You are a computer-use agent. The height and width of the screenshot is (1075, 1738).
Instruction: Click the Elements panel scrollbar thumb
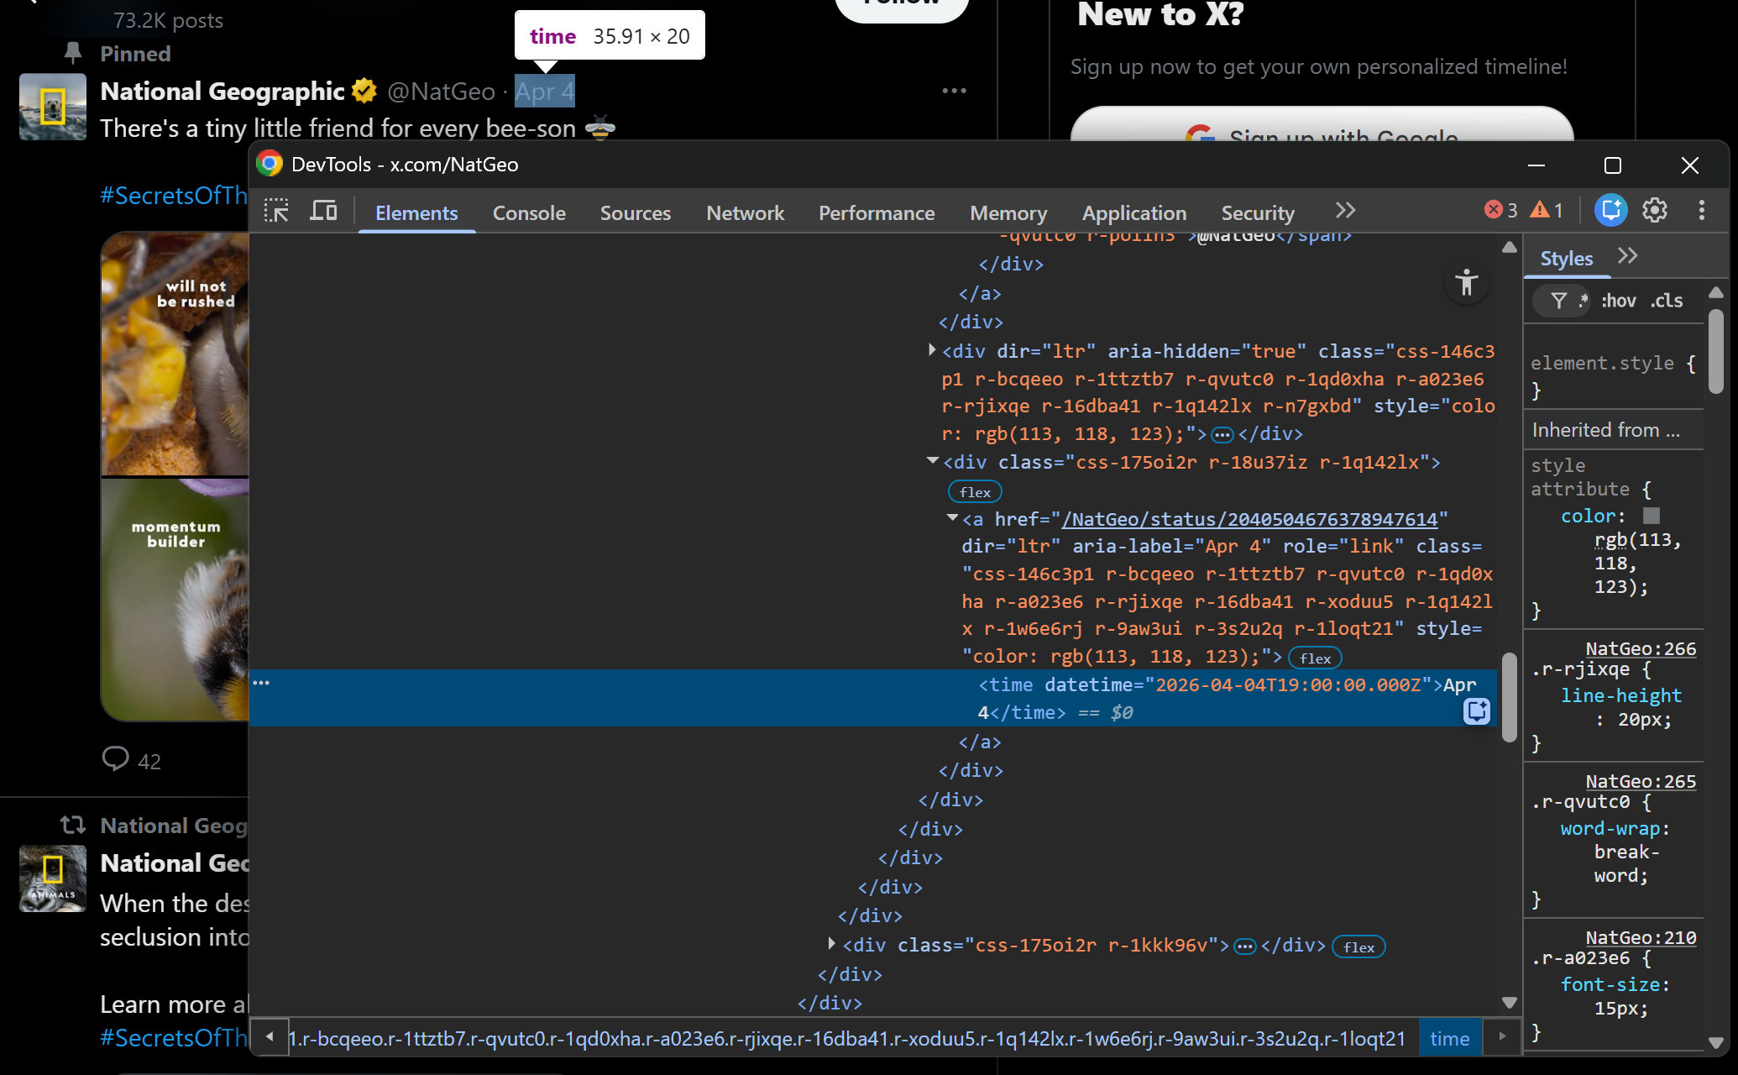[1509, 697]
